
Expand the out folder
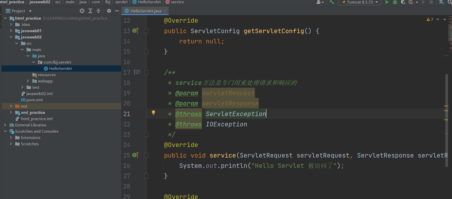11,106
